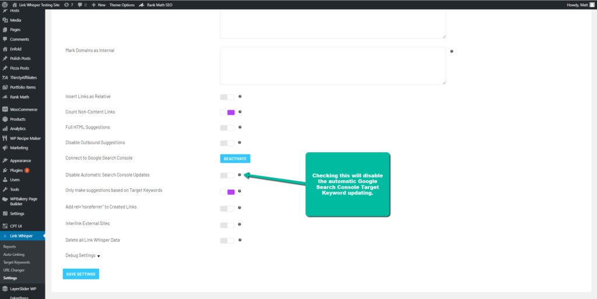Select Link Whisper in the sidebar

(23, 236)
